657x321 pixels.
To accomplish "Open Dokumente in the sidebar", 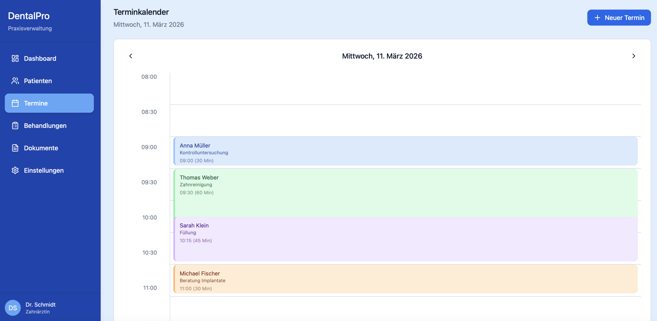I will pyautogui.click(x=41, y=148).
